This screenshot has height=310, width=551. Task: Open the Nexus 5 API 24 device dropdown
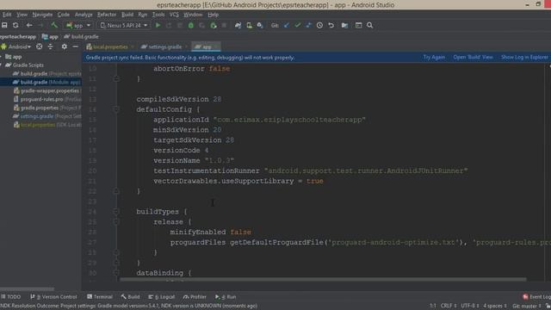coord(124,25)
